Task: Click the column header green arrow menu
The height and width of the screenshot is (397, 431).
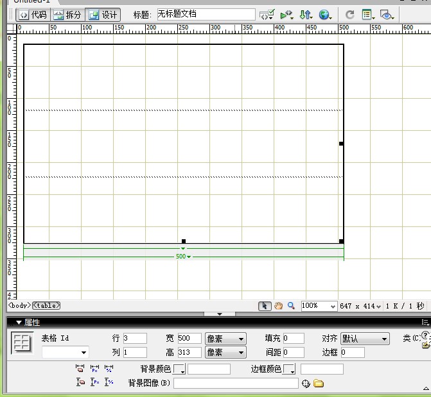Action: (x=183, y=248)
